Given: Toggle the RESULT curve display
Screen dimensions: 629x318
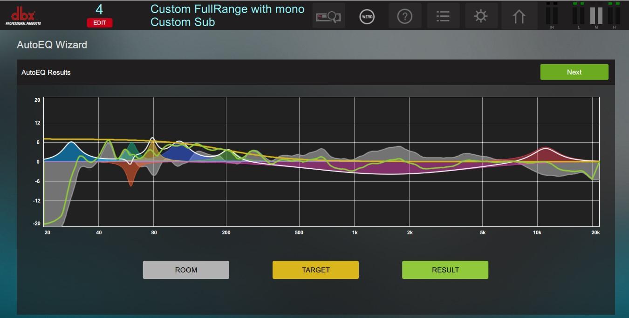Looking at the screenshot, I should click(445, 270).
